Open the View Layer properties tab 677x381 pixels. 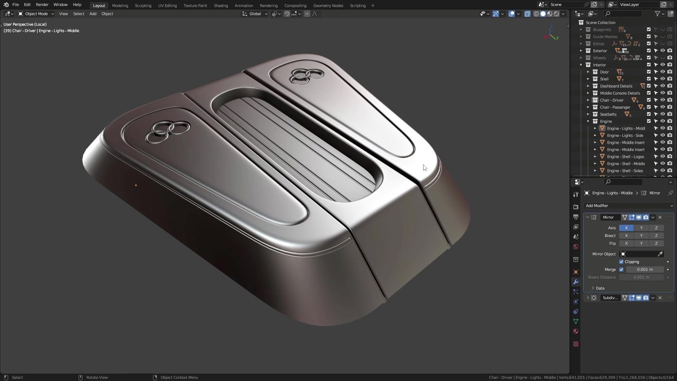(576, 227)
